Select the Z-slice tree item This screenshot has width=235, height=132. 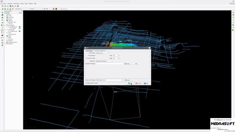tap(10, 19)
